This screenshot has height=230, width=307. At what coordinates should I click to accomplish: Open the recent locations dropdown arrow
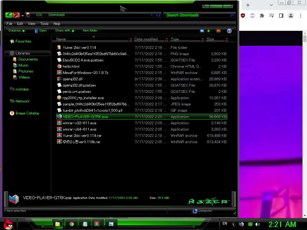22,16
